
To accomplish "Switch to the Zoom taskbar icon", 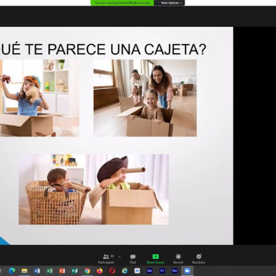I will 187,270.
